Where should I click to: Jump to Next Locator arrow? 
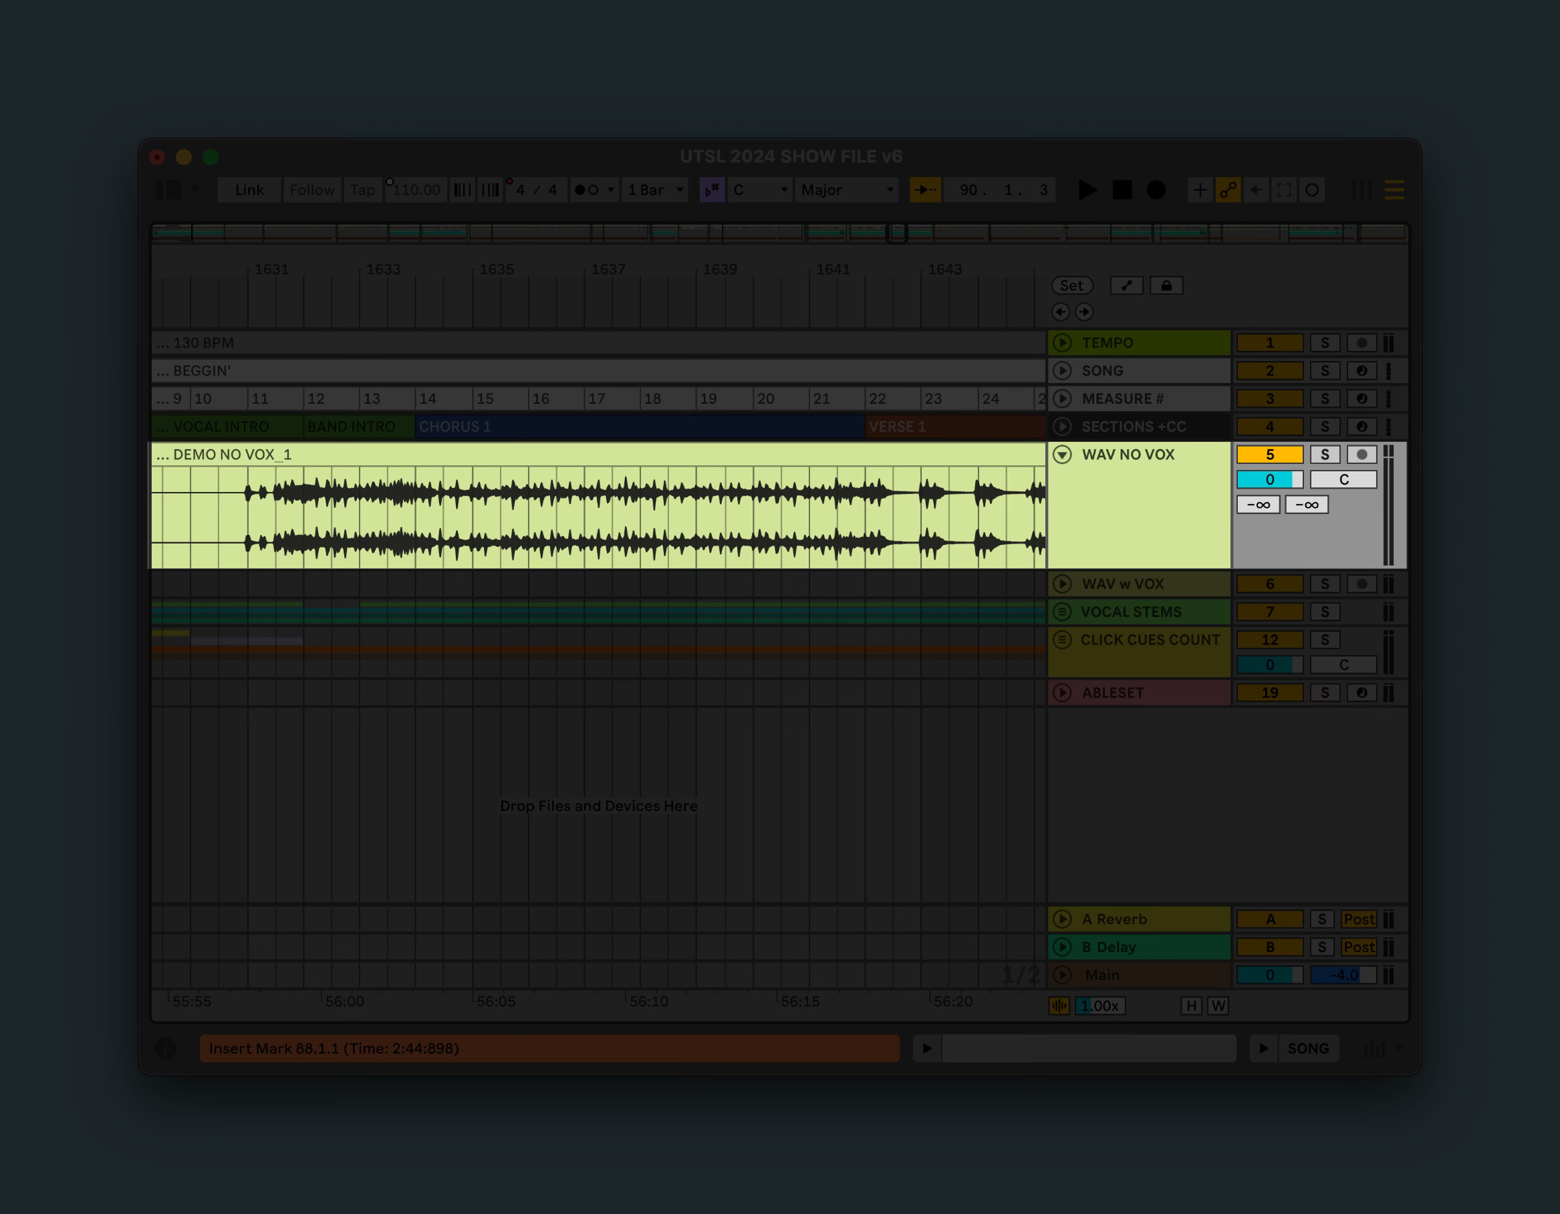pyautogui.click(x=1084, y=312)
